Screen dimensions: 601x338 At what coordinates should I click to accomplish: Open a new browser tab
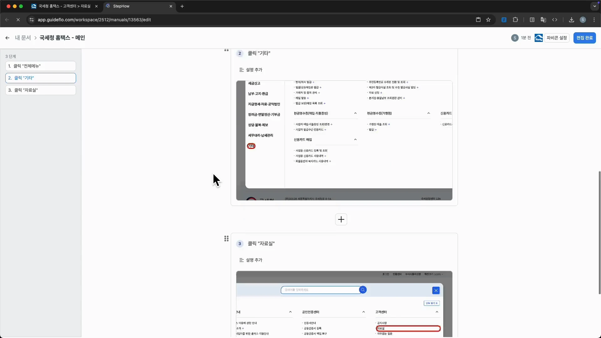[x=182, y=6]
